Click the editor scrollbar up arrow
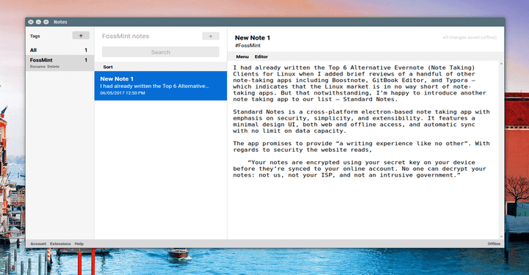The width and height of the screenshot is (529, 275). pos(501,64)
